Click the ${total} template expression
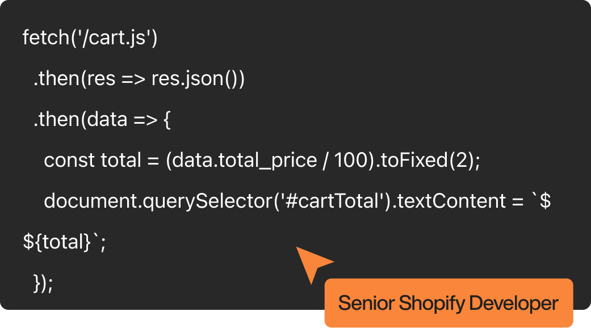The image size is (591, 328). [57, 242]
